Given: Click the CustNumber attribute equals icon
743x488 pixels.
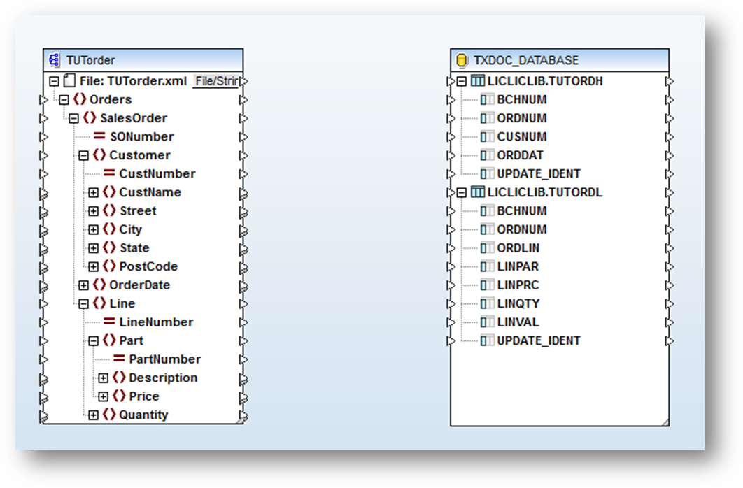Looking at the screenshot, I should (x=109, y=173).
